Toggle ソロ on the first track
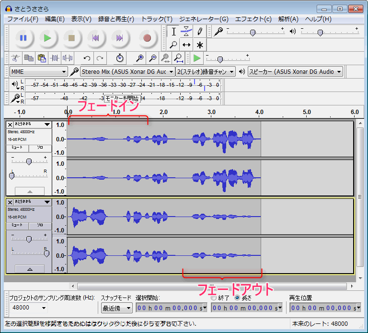 tap(40, 148)
